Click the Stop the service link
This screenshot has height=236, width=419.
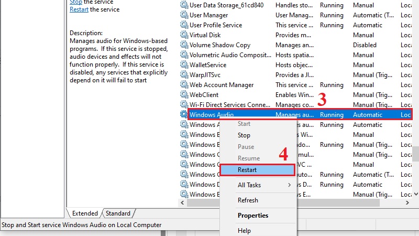pos(75,2)
